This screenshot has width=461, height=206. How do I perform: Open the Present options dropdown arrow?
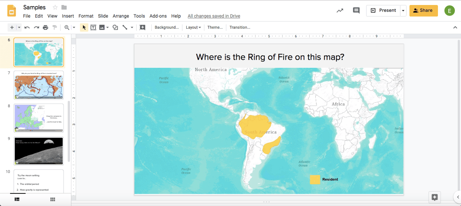click(x=403, y=11)
